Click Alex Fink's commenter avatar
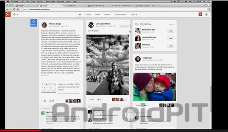 point(43,113)
